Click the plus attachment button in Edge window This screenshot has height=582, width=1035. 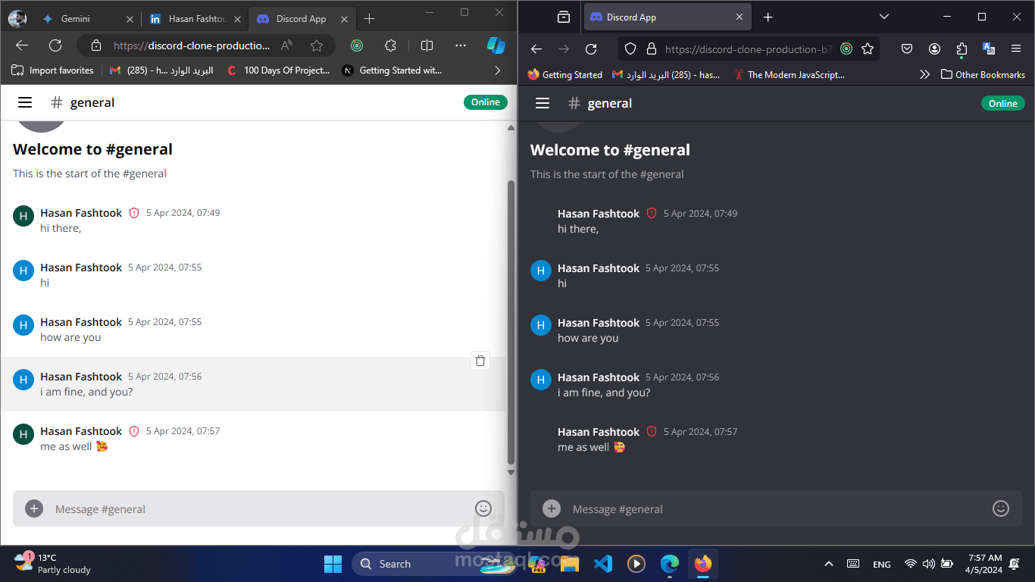34,508
